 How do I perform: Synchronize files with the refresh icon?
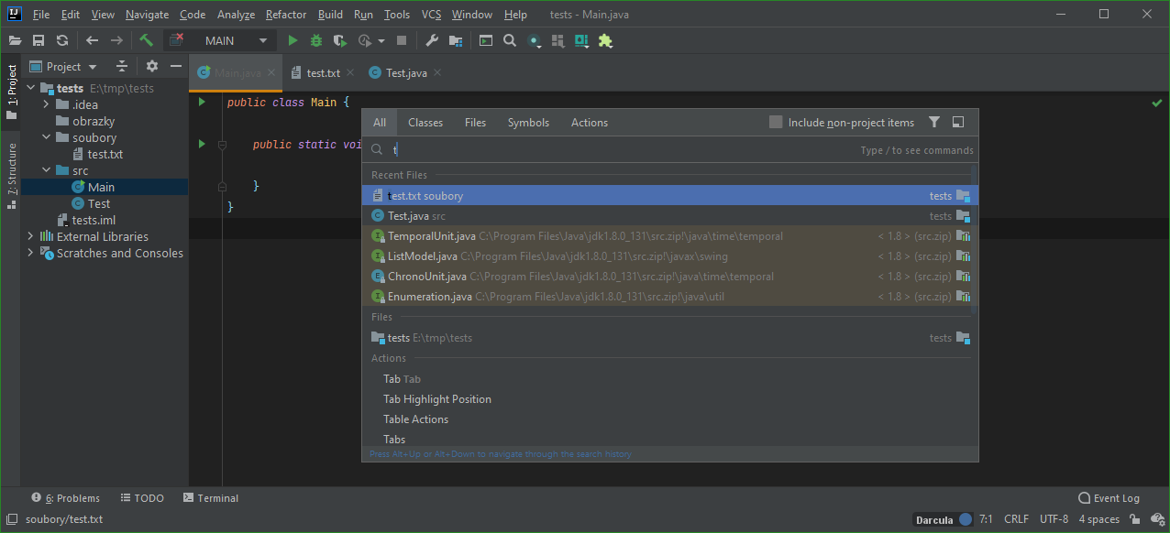click(x=62, y=40)
